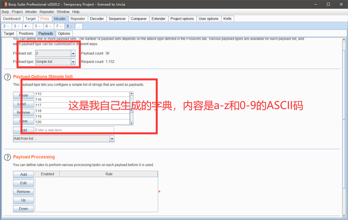
Task: Switch to the Dashboard tab
Action: [x=12, y=19]
